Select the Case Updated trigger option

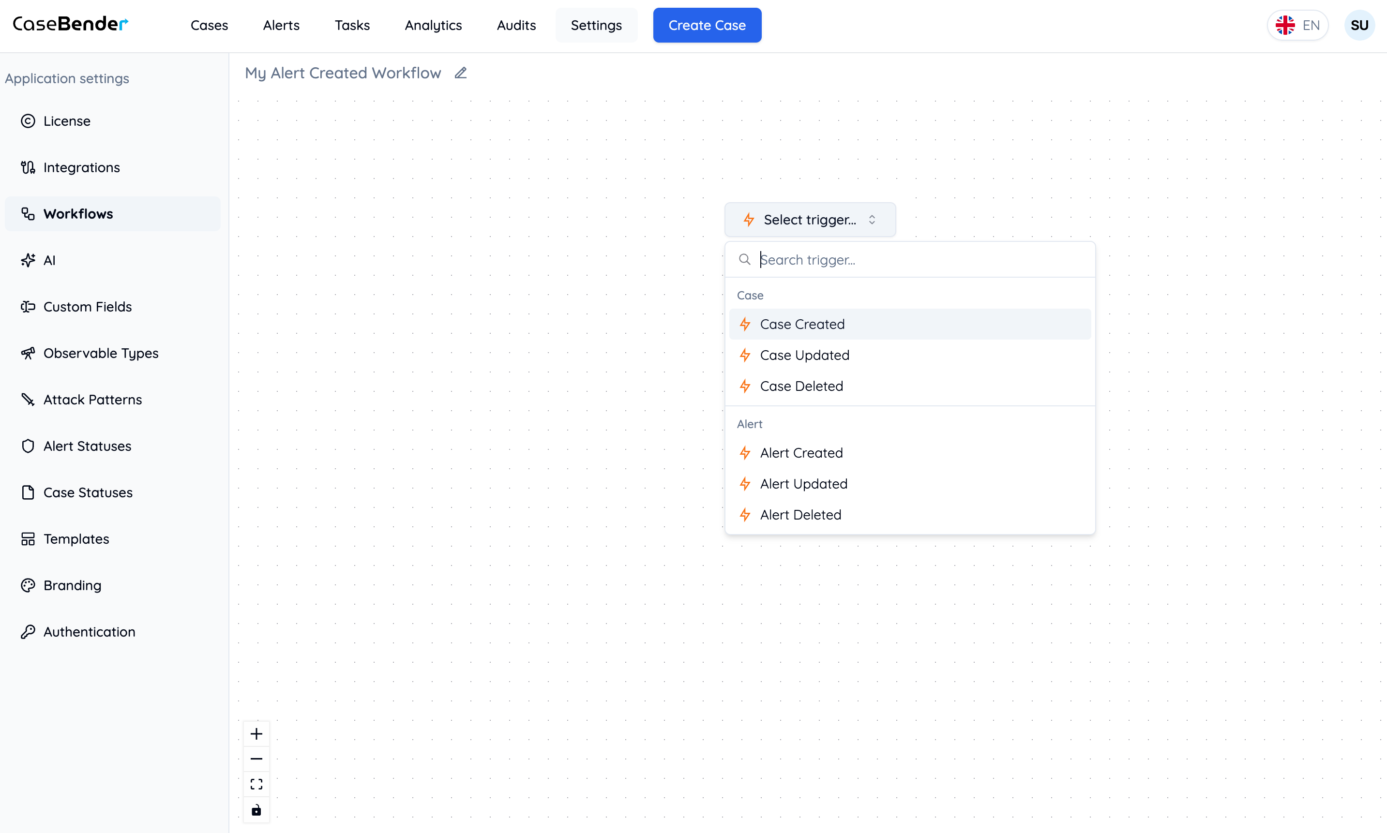point(804,355)
